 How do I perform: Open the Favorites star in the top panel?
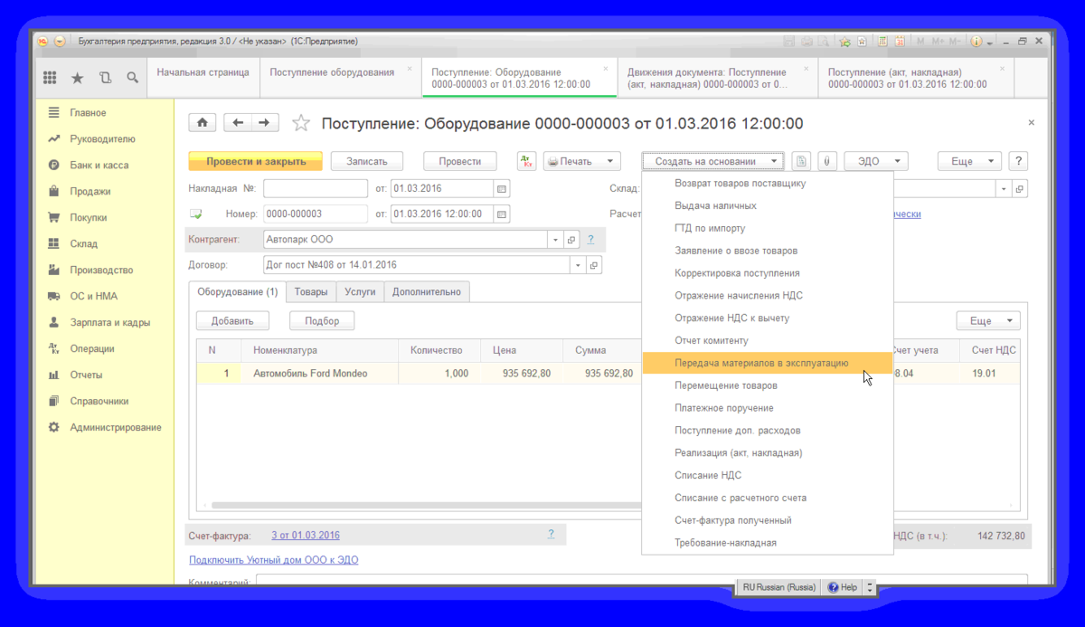[x=77, y=78]
